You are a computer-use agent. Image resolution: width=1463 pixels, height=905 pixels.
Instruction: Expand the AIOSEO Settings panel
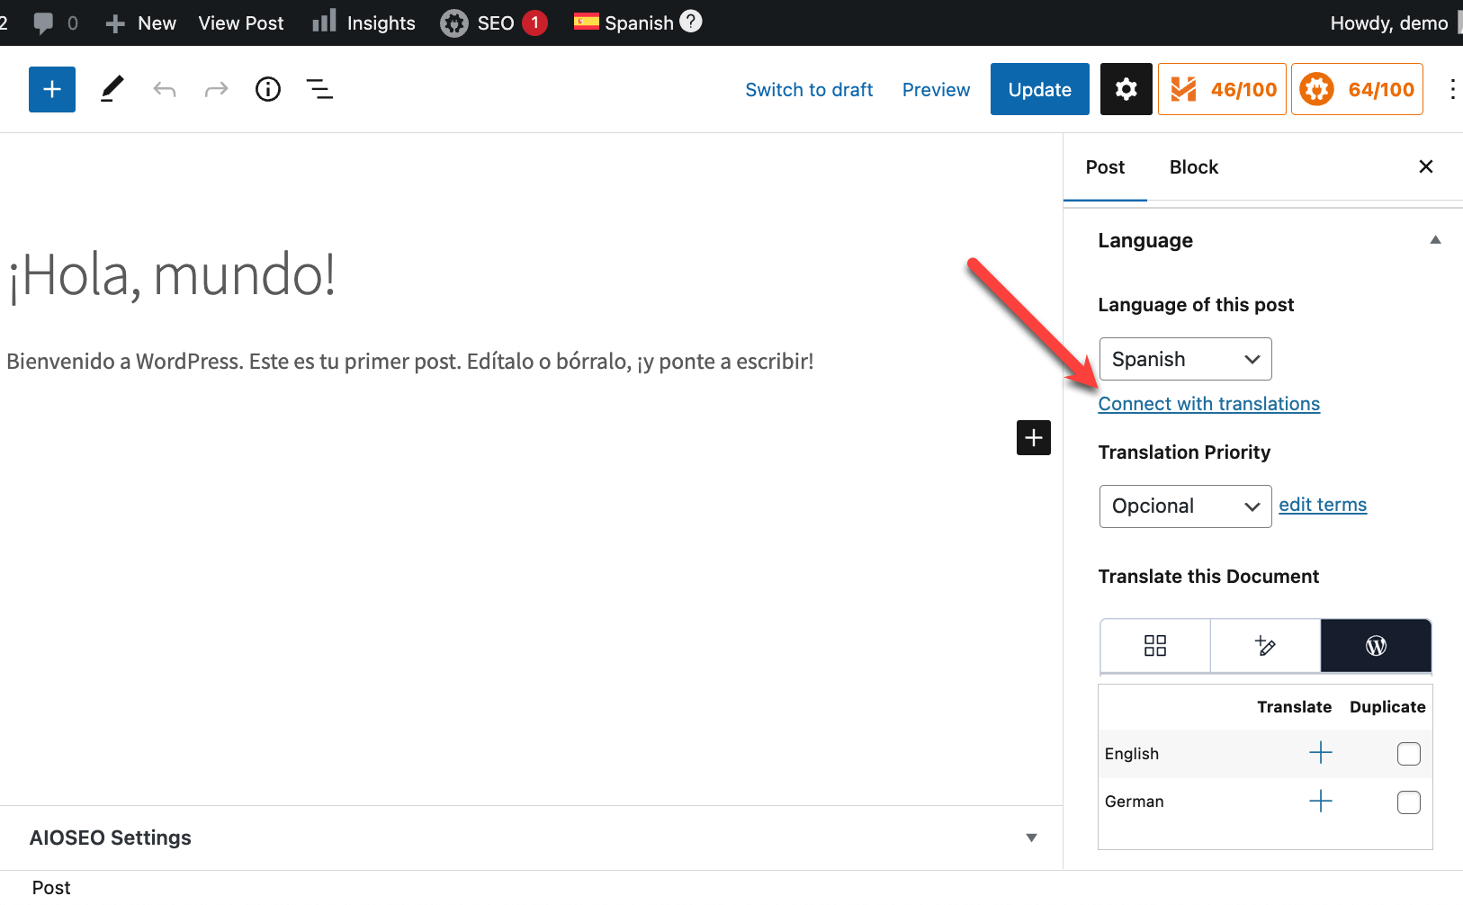[1031, 838]
